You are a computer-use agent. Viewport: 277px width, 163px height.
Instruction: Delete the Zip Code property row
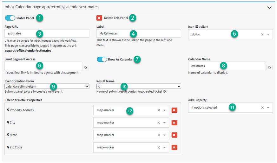tap(175, 147)
